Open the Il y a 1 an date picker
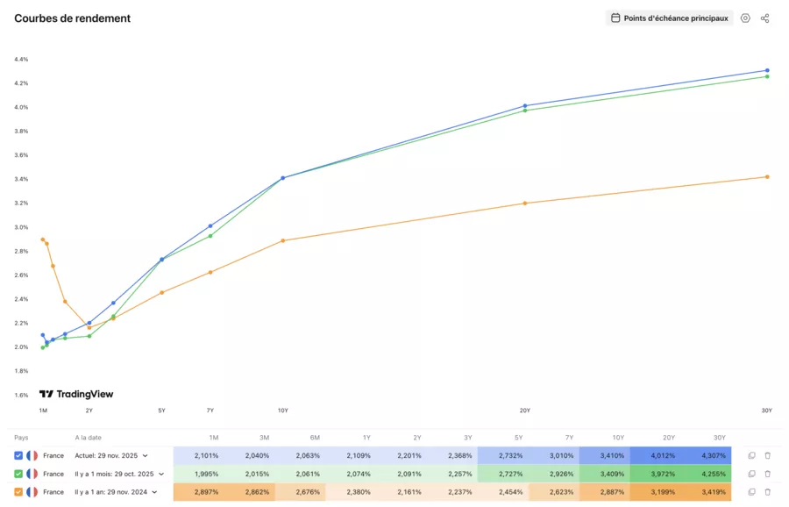The height and width of the screenshot is (507, 789). click(x=154, y=491)
